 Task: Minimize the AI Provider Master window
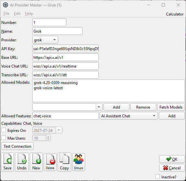(x=149, y=5)
